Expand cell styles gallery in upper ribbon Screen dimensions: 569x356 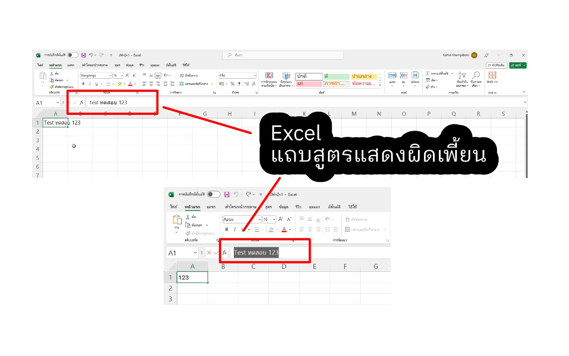click(380, 85)
